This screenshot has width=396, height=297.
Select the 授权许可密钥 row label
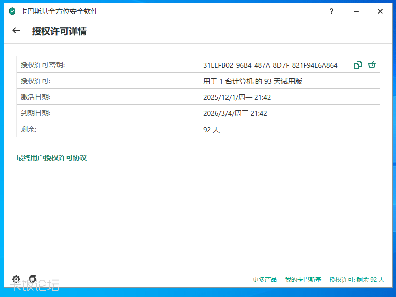tap(43, 65)
